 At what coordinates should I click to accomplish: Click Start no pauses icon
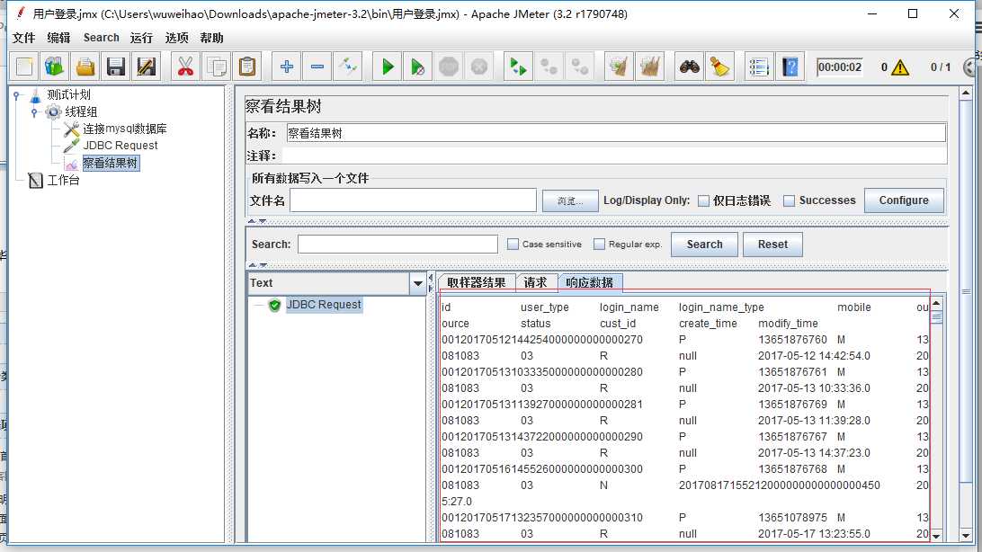(x=418, y=67)
